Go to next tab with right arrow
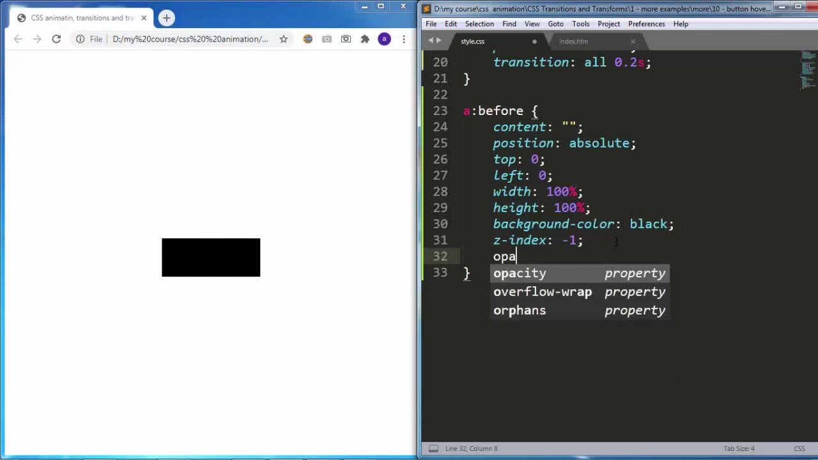 [438, 40]
